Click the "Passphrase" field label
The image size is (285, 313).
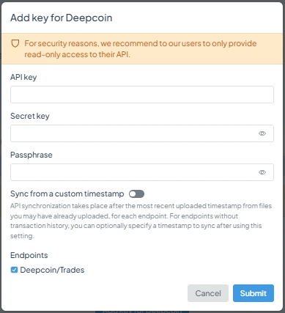32,155
